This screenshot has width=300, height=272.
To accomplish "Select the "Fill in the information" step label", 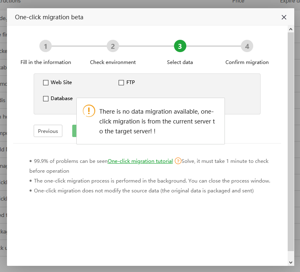I will (x=46, y=62).
